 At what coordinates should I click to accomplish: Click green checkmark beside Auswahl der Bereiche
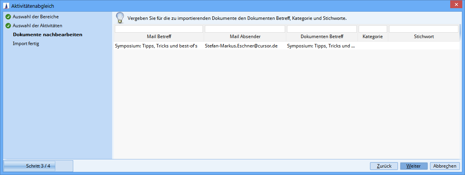[x=8, y=17]
